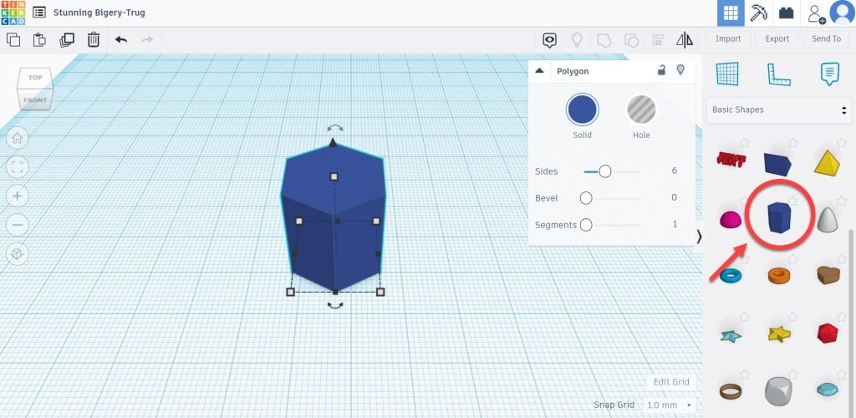The height and width of the screenshot is (418, 856).
Task: Toggle the lock on Polygon shape
Action: pos(661,70)
